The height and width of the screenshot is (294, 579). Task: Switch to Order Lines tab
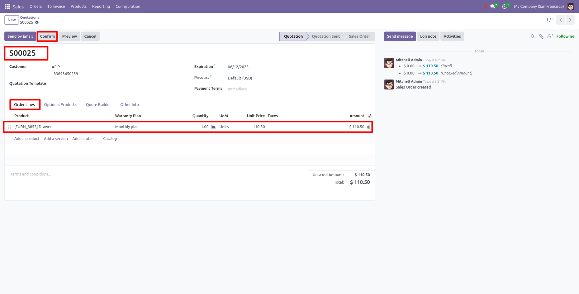click(x=25, y=105)
